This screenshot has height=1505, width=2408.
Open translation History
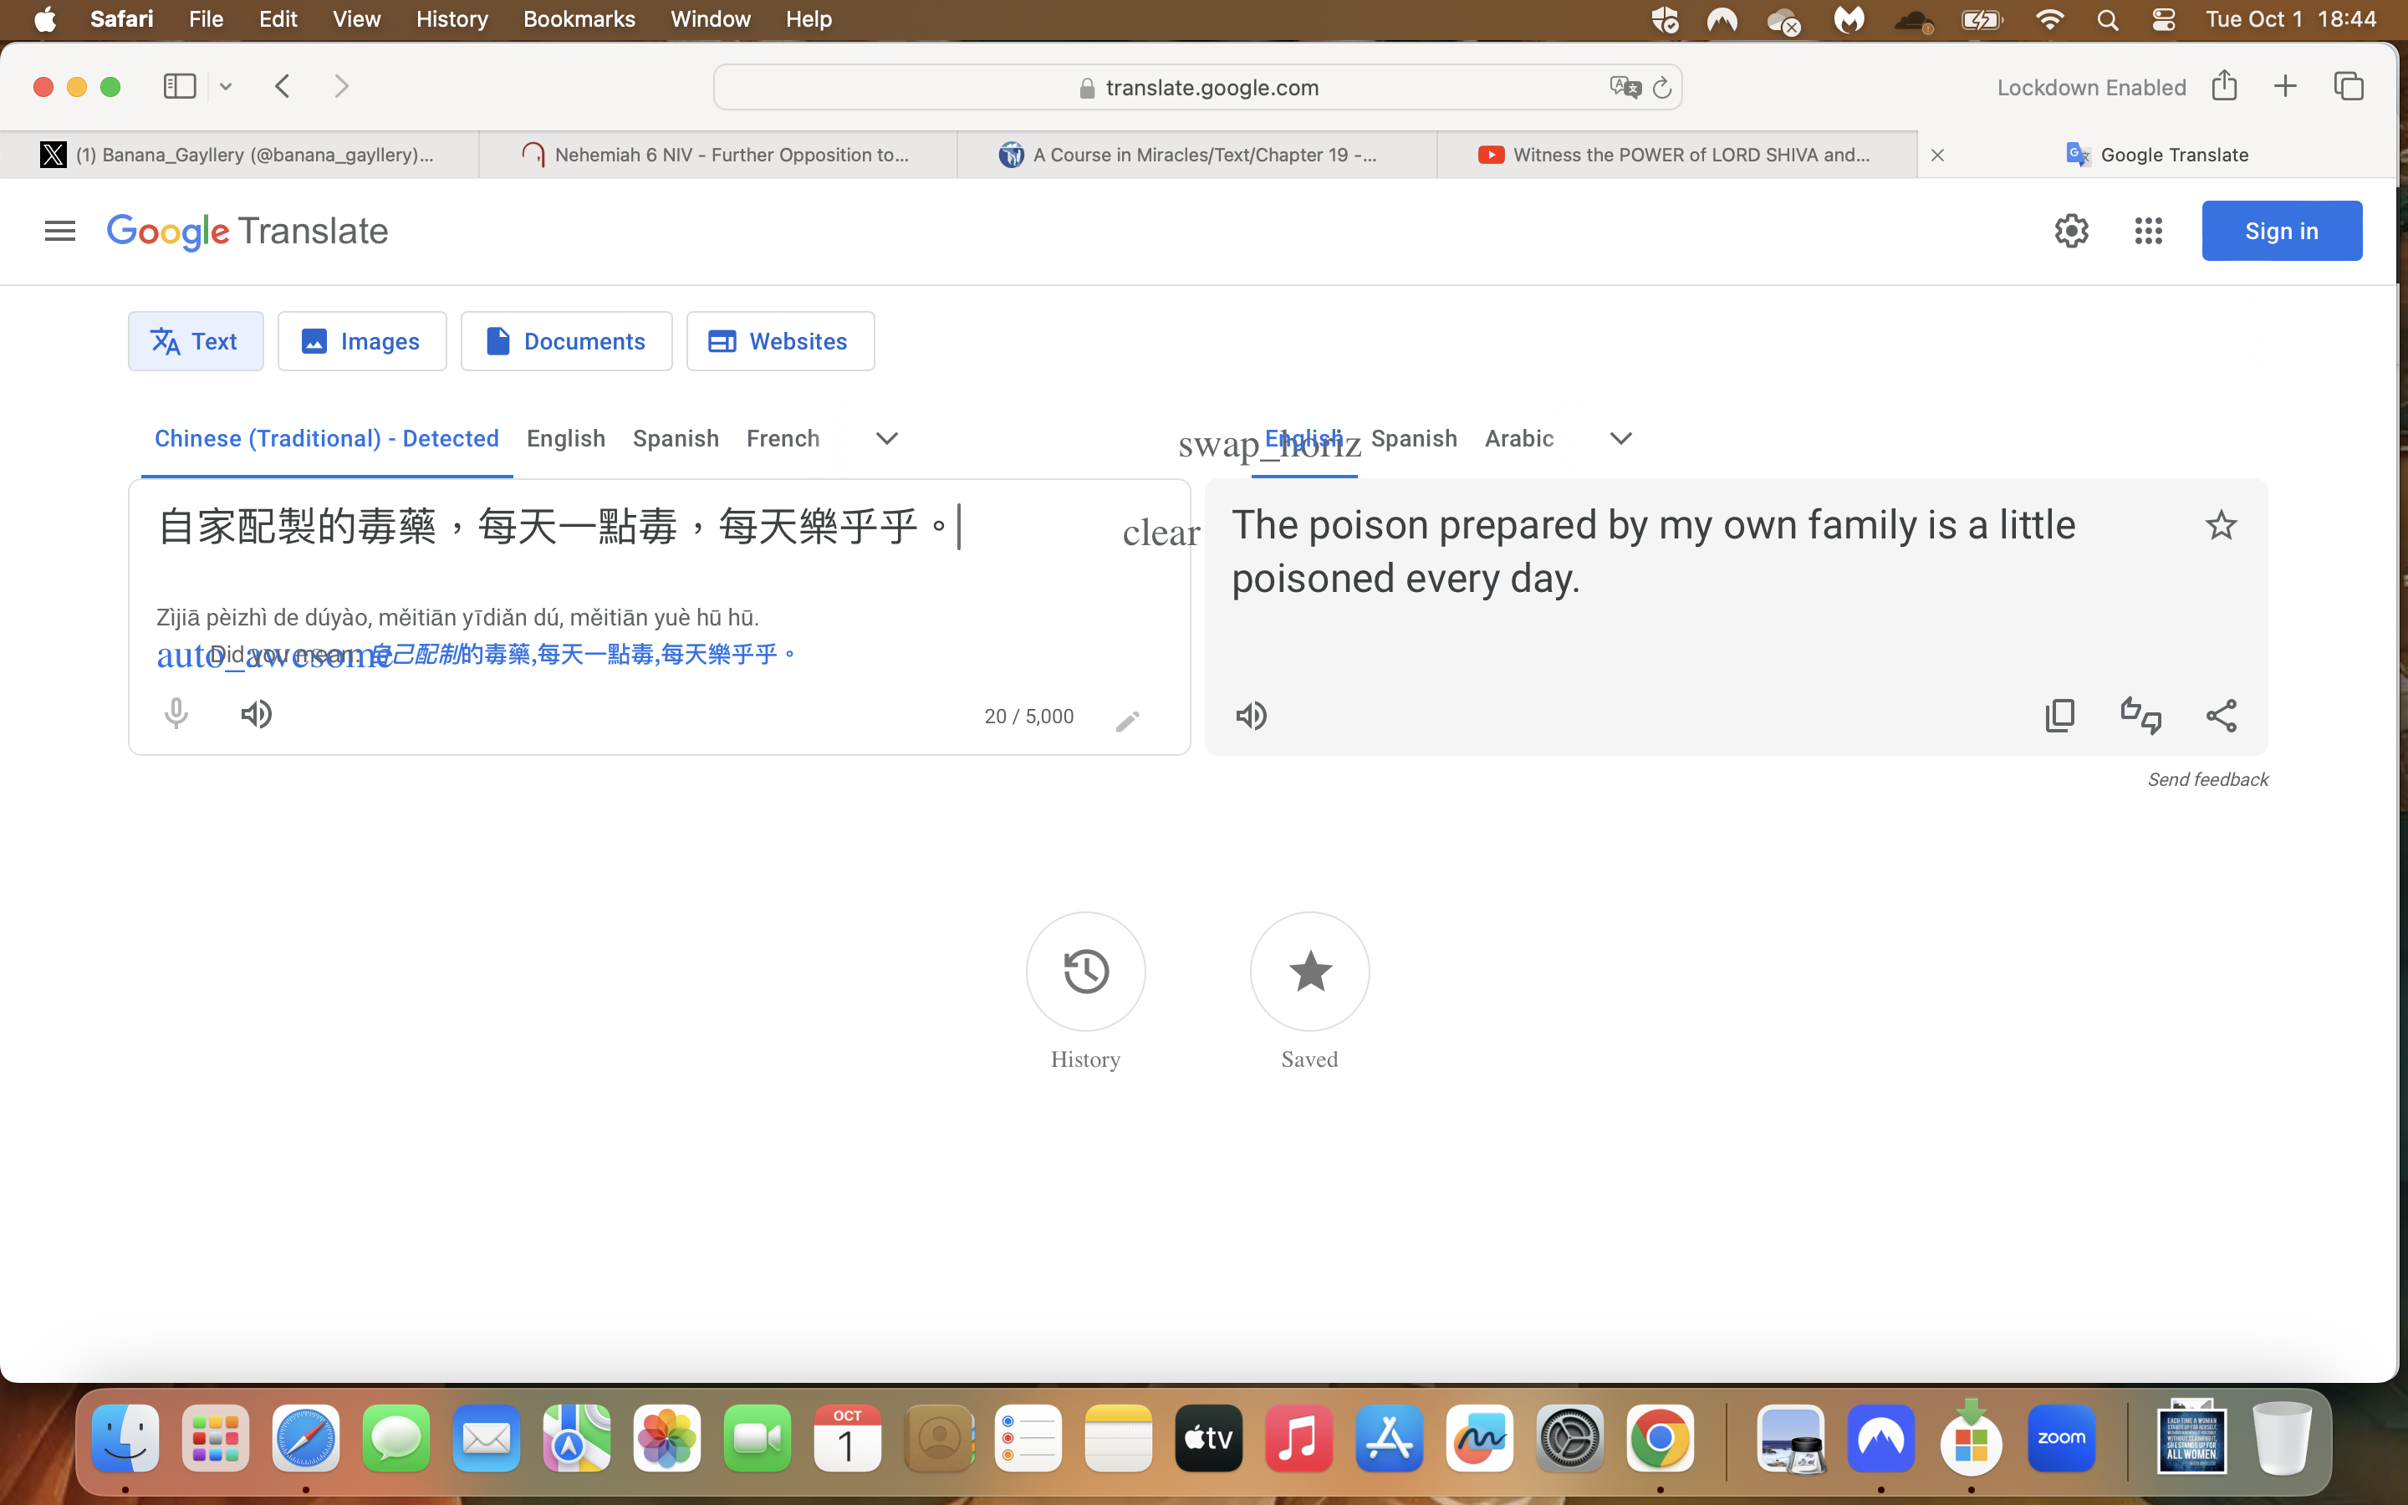(1085, 972)
